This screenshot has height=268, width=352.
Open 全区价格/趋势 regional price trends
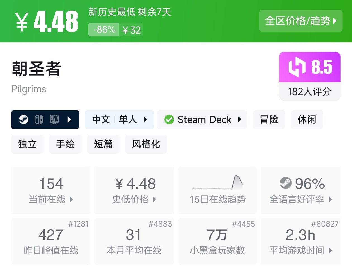301,21
